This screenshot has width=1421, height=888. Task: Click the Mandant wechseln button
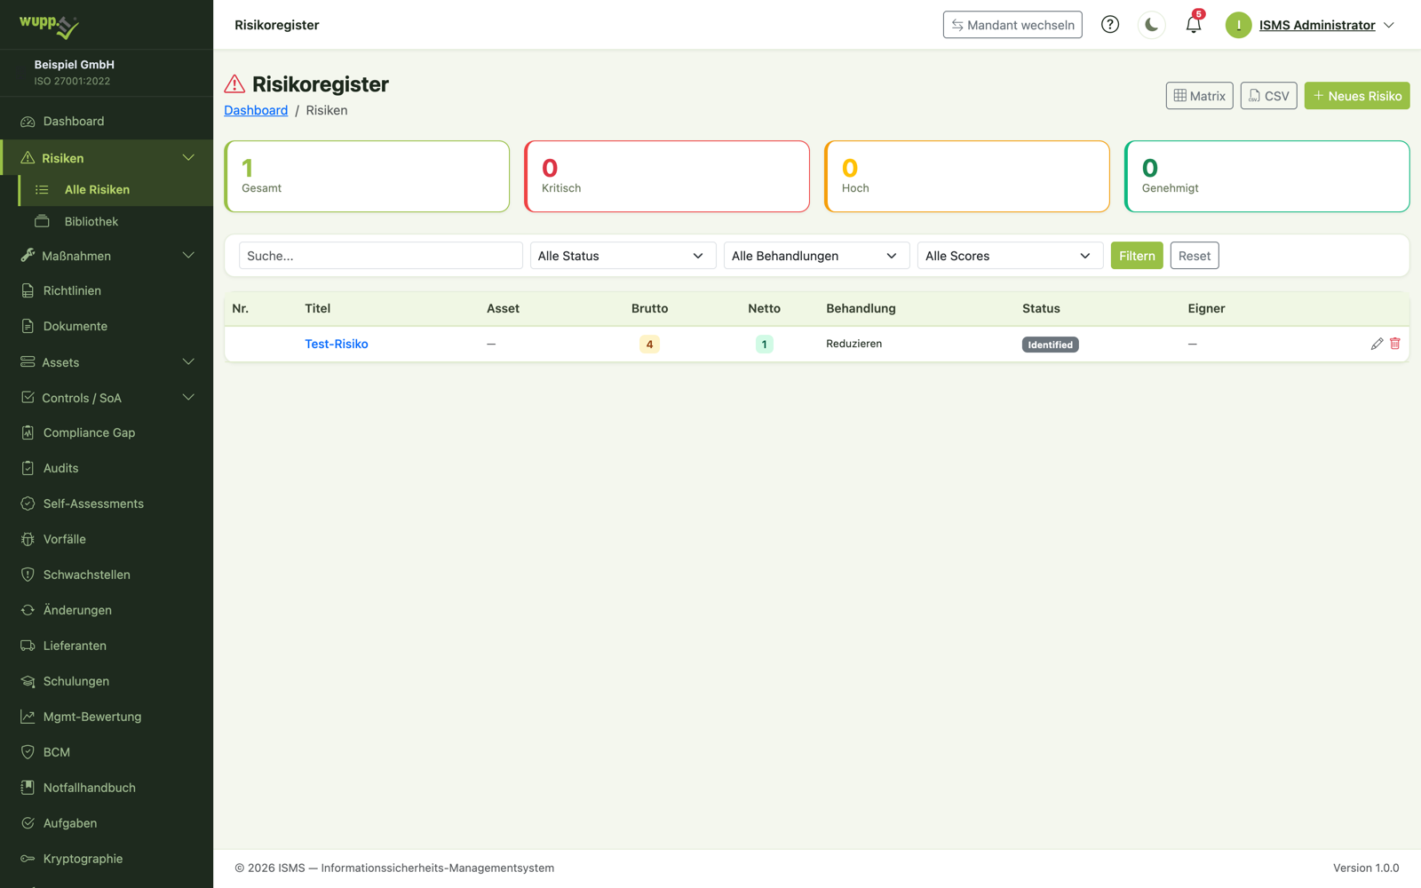[x=1012, y=25]
